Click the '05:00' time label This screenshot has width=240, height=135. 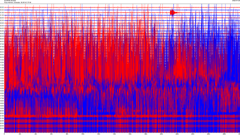point(2,33)
